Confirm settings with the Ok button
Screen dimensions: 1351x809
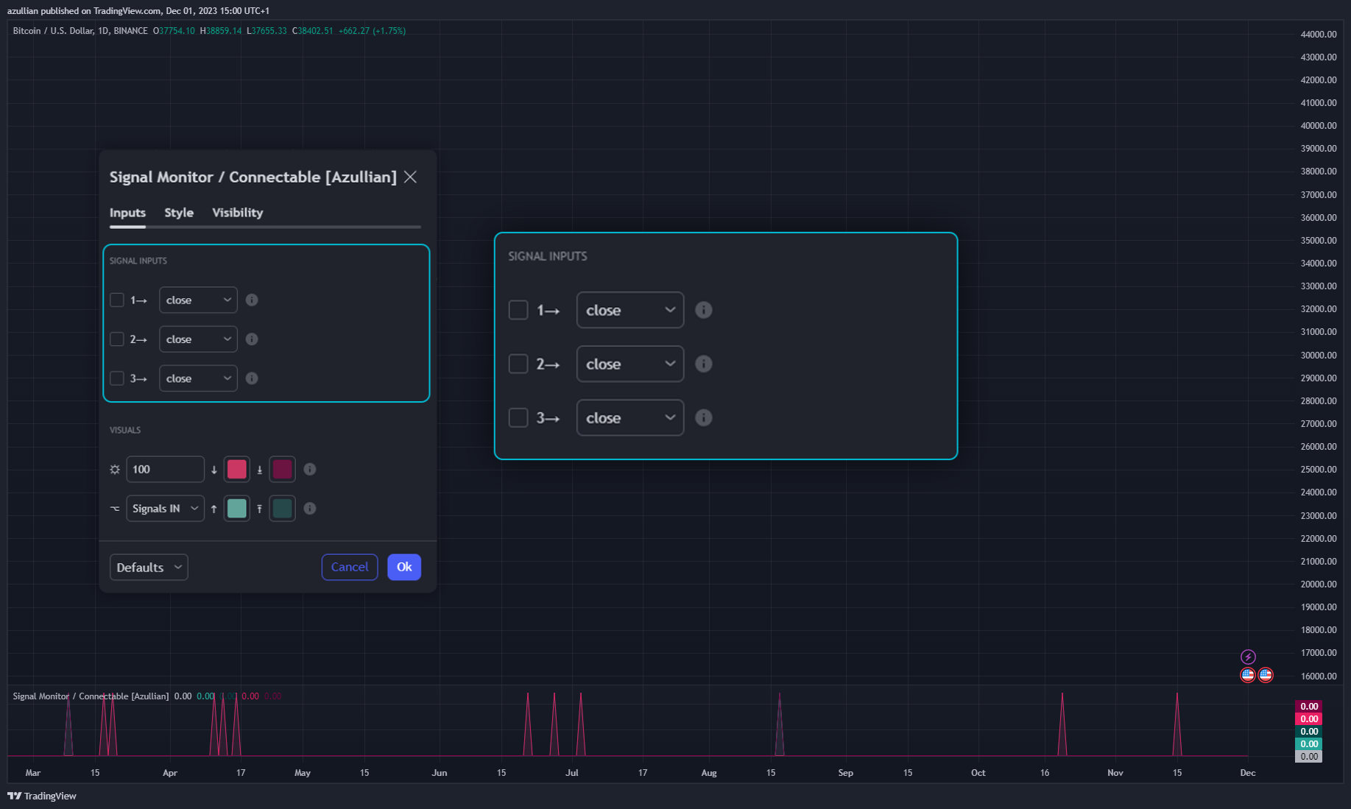click(404, 567)
